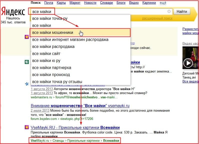Screen dimensions: 199x144
Task: Click the Найти search button
Action: coord(182,12)
